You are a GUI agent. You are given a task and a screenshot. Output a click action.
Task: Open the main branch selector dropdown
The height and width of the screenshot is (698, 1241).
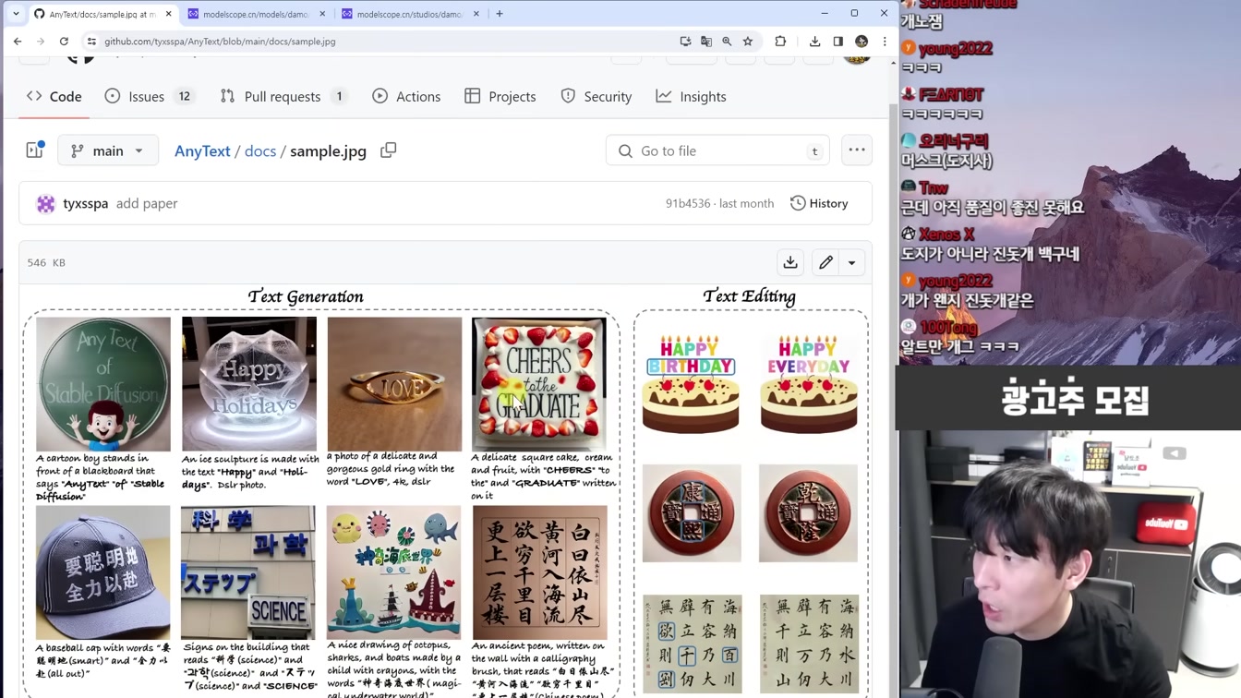click(108, 150)
